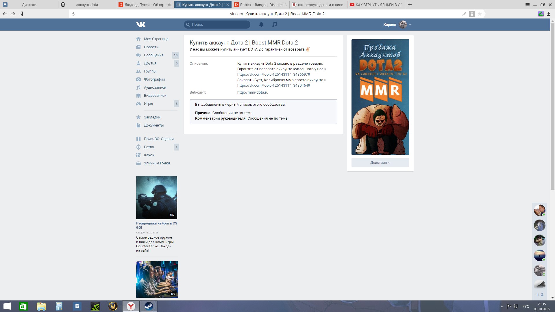Open Друзья in the sidebar
The height and width of the screenshot is (312, 555).
tap(150, 63)
